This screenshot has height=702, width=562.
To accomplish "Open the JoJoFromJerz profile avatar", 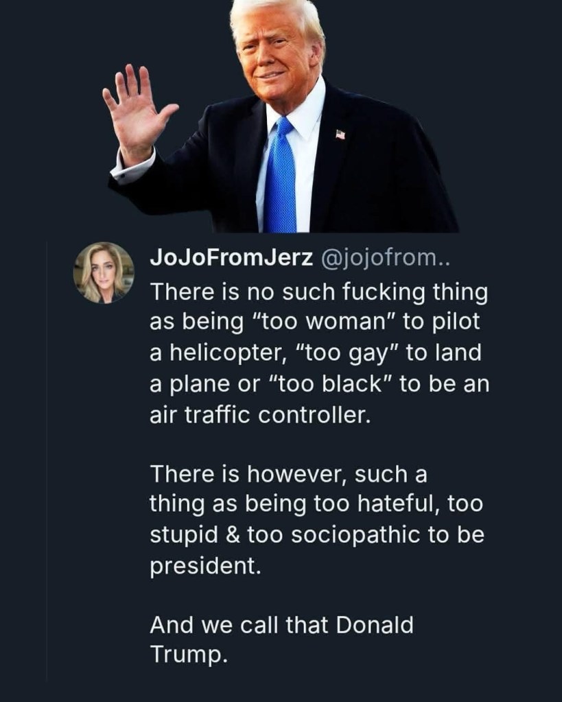I will tap(104, 272).
